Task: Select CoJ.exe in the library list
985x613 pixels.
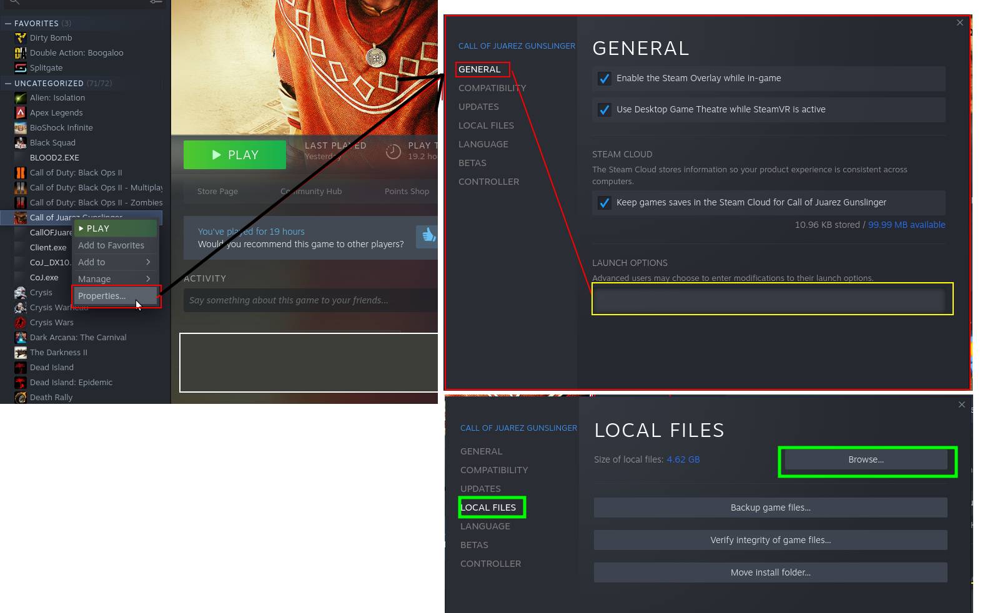Action: [44, 278]
